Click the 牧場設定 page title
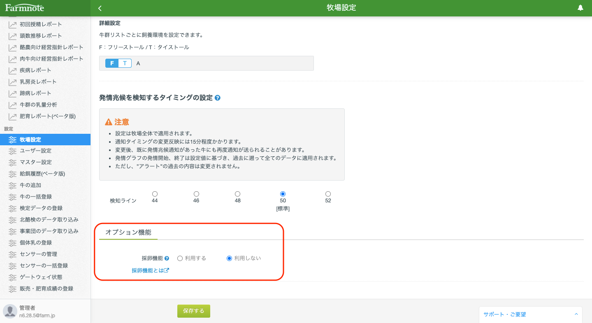592x323 pixels. 341,8
